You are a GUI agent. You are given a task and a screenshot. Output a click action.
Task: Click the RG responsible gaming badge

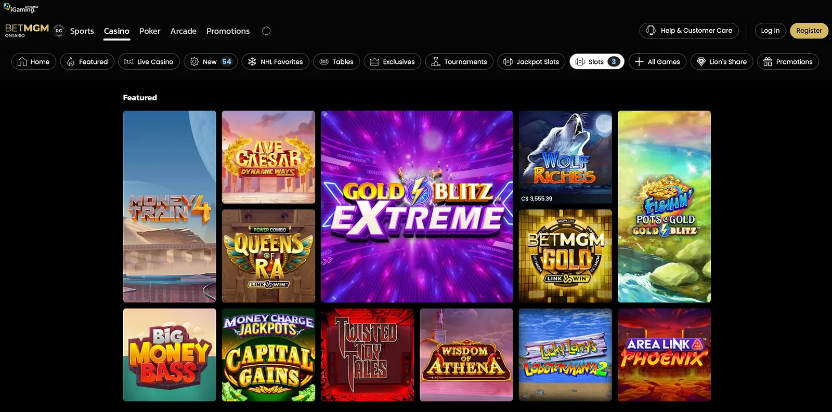[59, 31]
